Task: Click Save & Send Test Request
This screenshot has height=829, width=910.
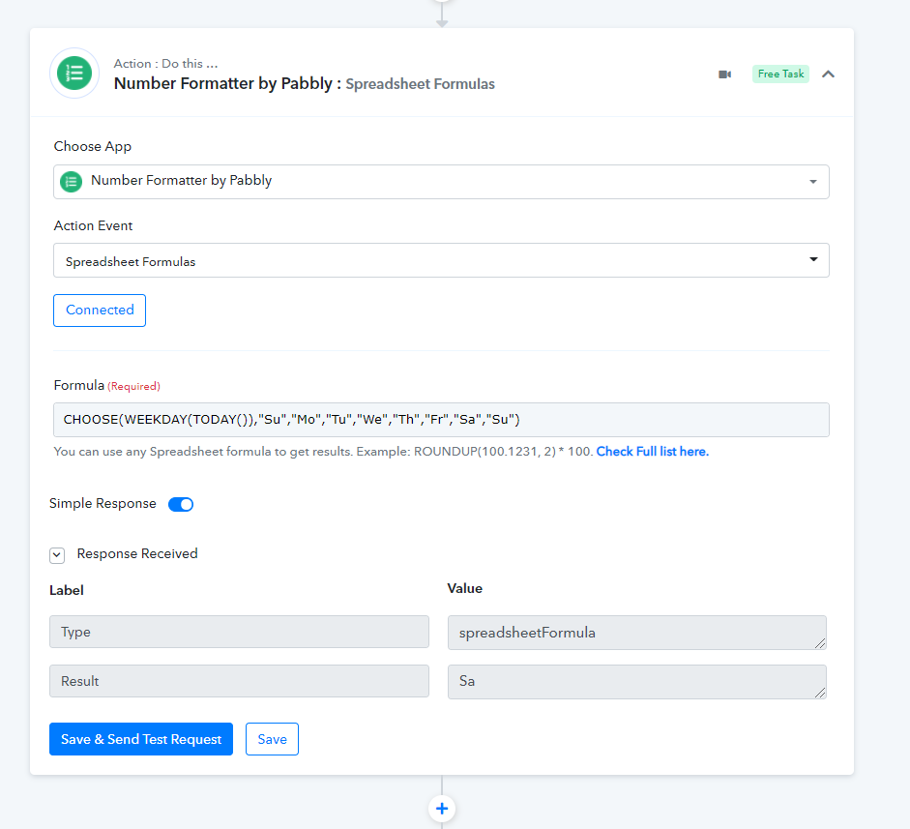Action: click(x=141, y=739)
